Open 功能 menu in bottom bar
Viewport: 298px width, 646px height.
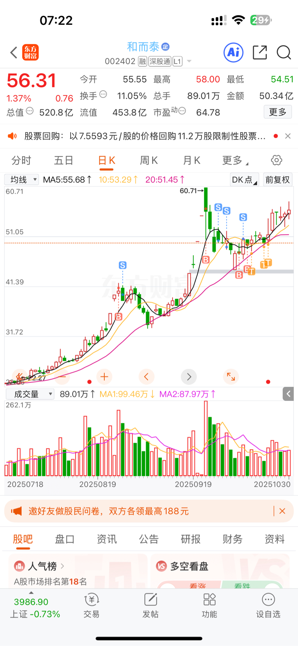click(210, 606)
